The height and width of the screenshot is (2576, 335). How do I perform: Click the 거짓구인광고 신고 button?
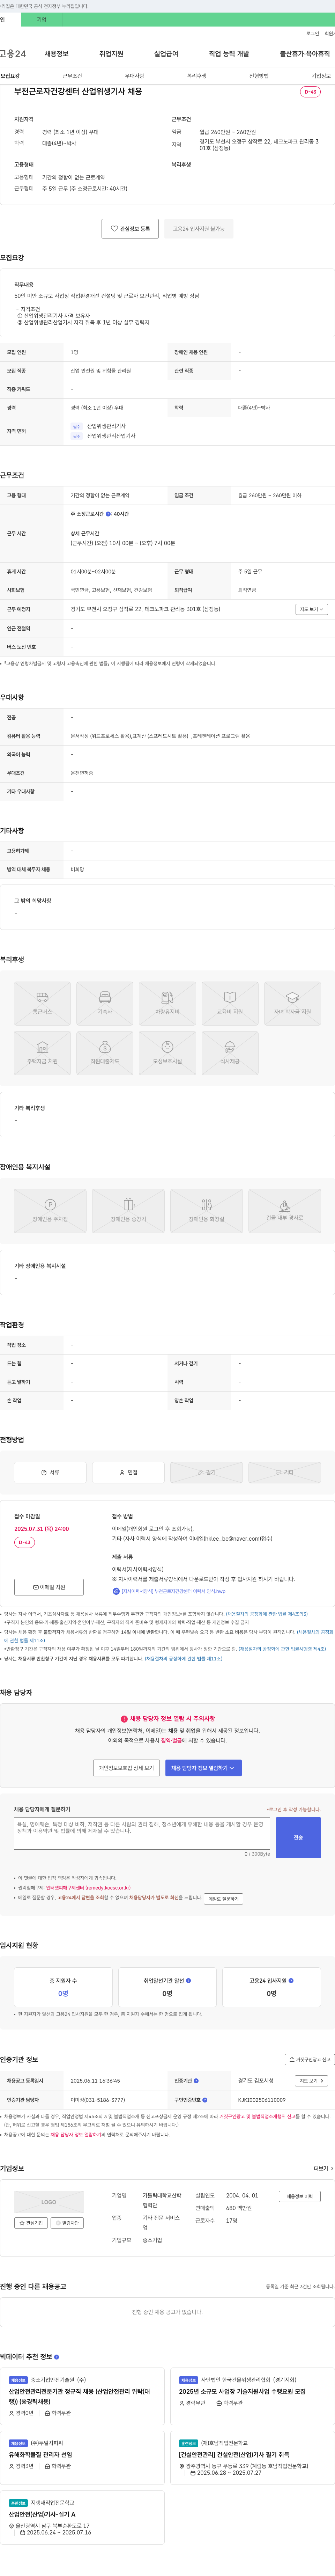click(310, 2060)
